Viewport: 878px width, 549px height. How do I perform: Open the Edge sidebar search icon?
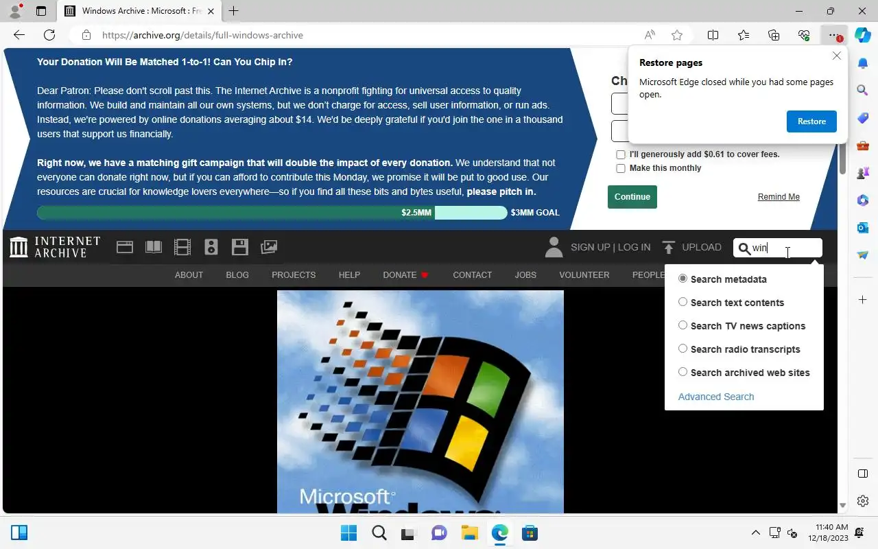[x=863, y=90]
